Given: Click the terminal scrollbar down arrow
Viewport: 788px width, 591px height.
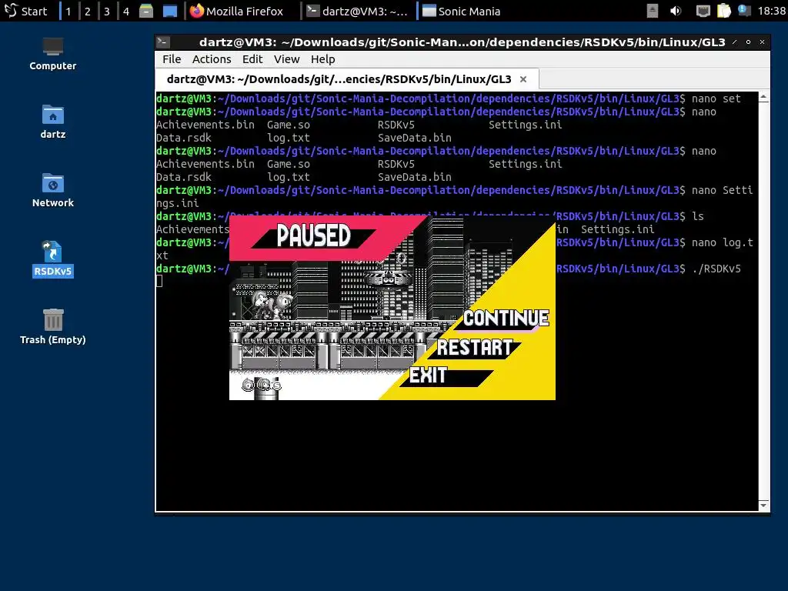Looking at the screenshot, I should [764, 505].
